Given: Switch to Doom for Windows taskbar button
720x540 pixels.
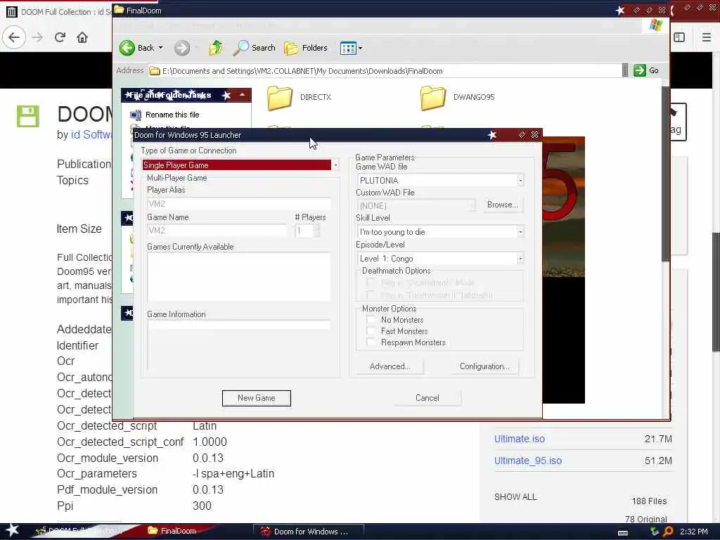Looking at the screenshot, I should (309, 532).
